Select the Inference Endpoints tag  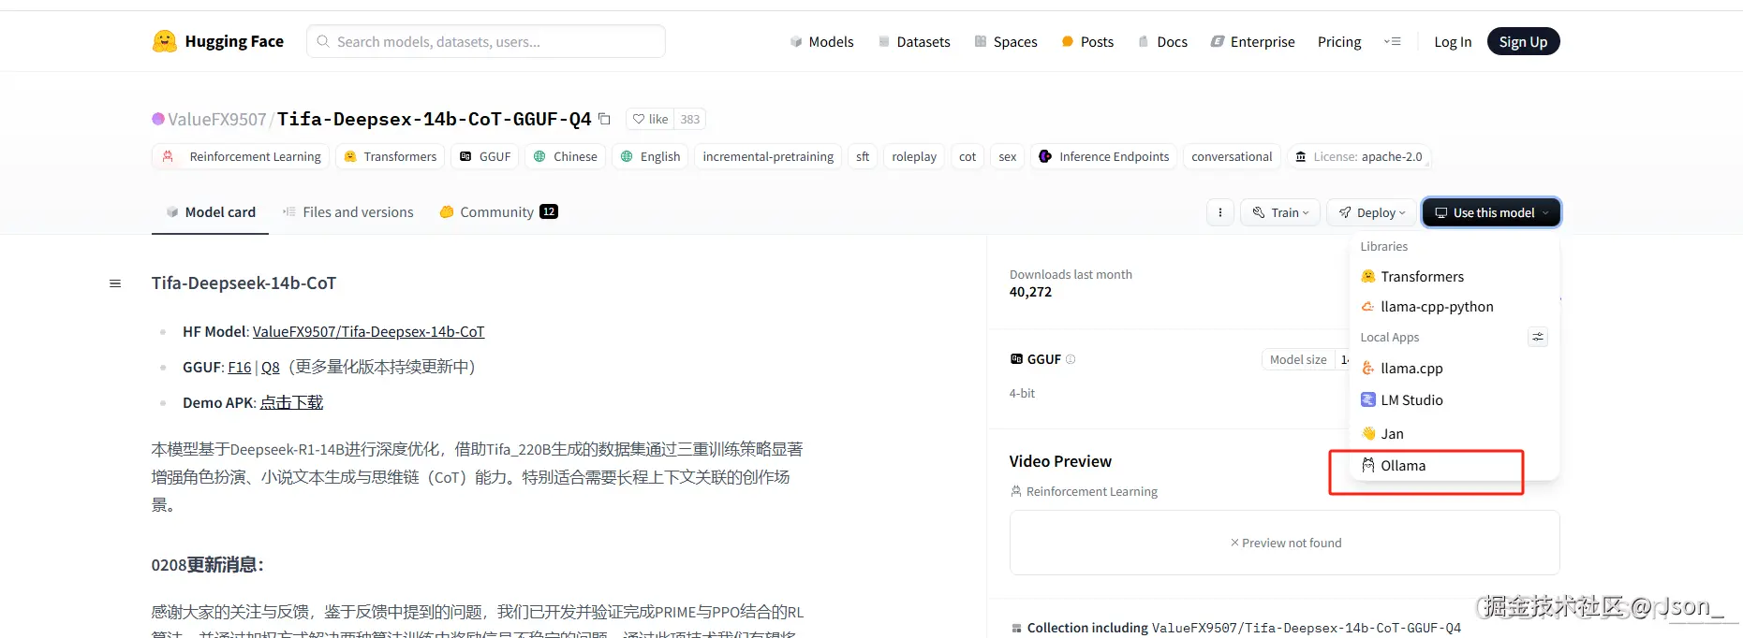[1104, 156]
